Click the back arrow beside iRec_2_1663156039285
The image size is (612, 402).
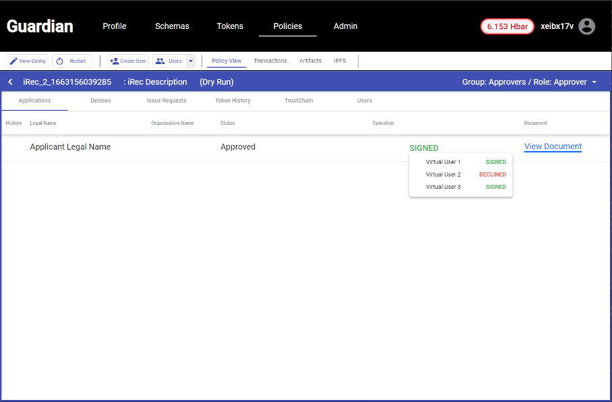[10, 82]
